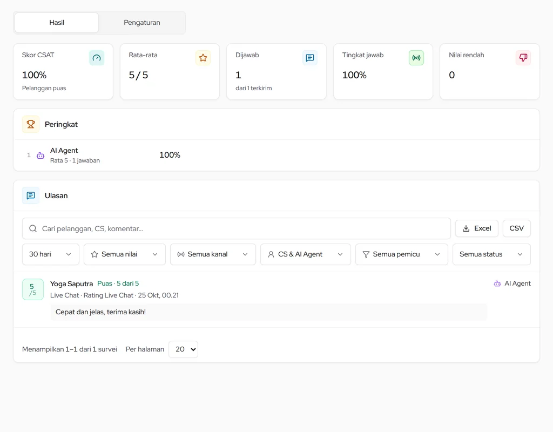The image size is (553, 432).
Task: Expand the Semua status filter
Action: (x=491, y=254)
